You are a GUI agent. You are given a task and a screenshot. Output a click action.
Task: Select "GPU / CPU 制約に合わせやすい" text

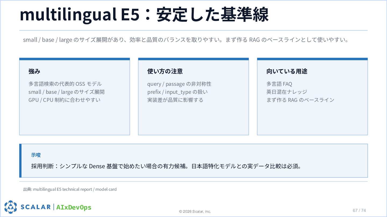click(x=64, y=100)
